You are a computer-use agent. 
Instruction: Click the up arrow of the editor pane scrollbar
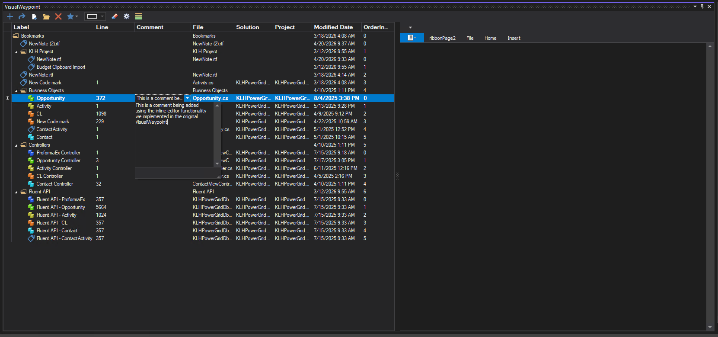pyautogui.click(x=710, y=46)
